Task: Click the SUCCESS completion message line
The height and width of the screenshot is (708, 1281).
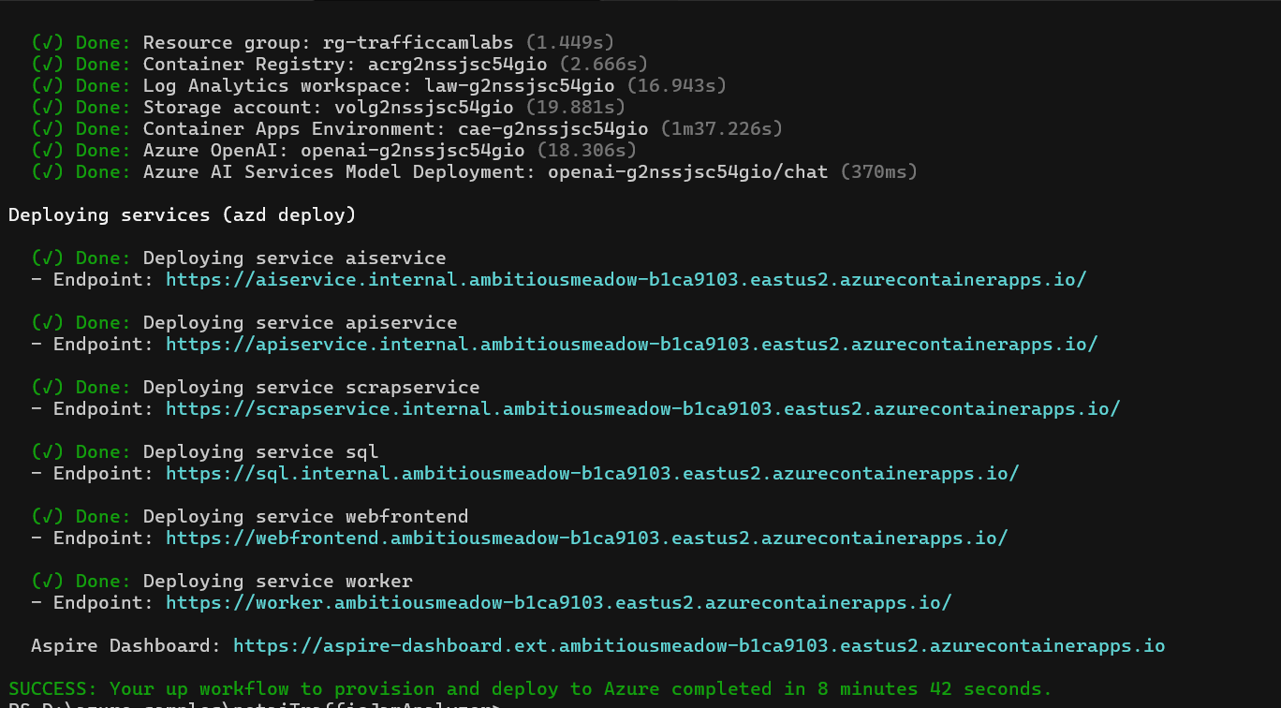Action: (x=531, y=688)
